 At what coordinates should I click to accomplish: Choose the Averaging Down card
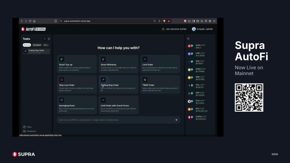(77, 105)
